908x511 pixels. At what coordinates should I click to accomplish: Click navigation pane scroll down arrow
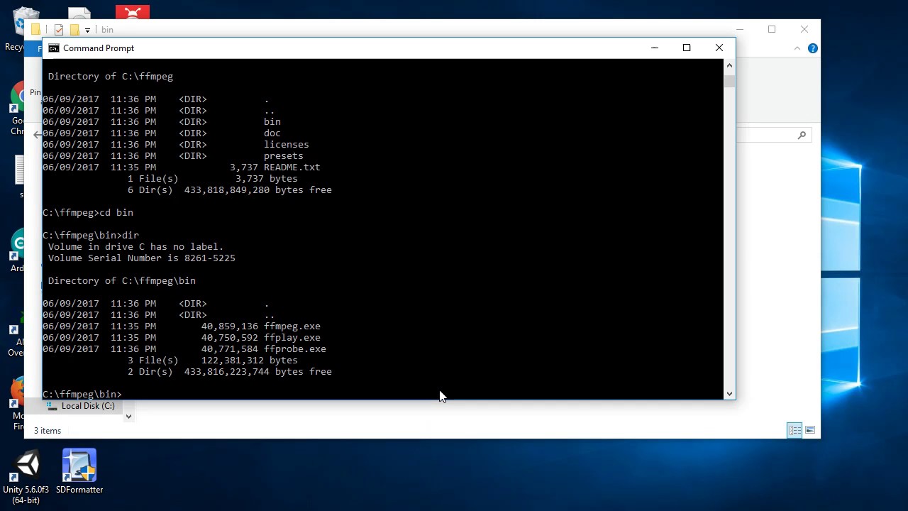(128, 417)
